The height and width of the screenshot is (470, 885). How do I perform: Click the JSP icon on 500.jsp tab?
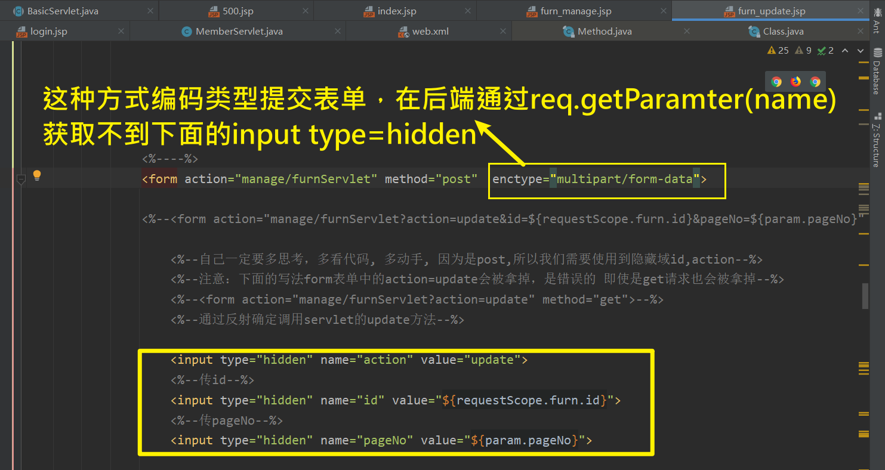[x=214, y=11]
